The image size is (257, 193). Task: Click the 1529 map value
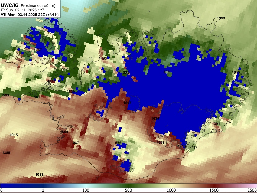coord(71,91)
